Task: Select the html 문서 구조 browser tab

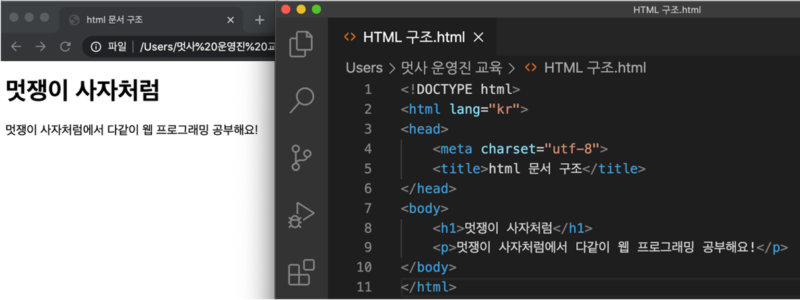Action: click(x=152, y=20)
